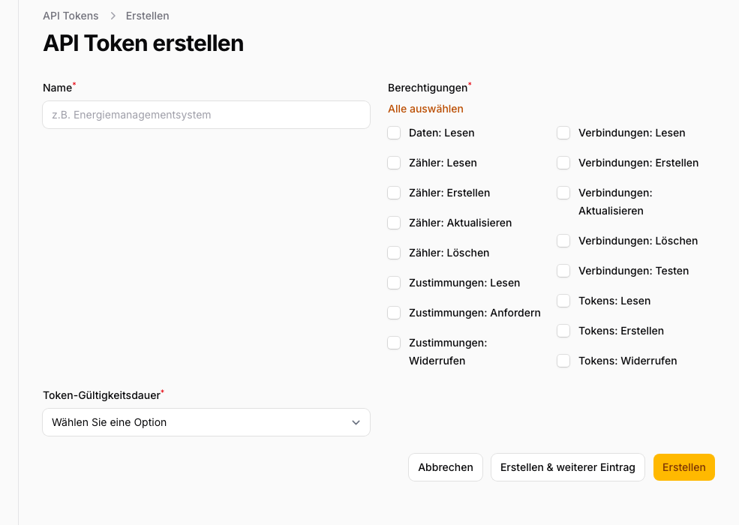
Task: Click the 'Erstellen' button
Action: pyautogui.click(x=683, y=467)
